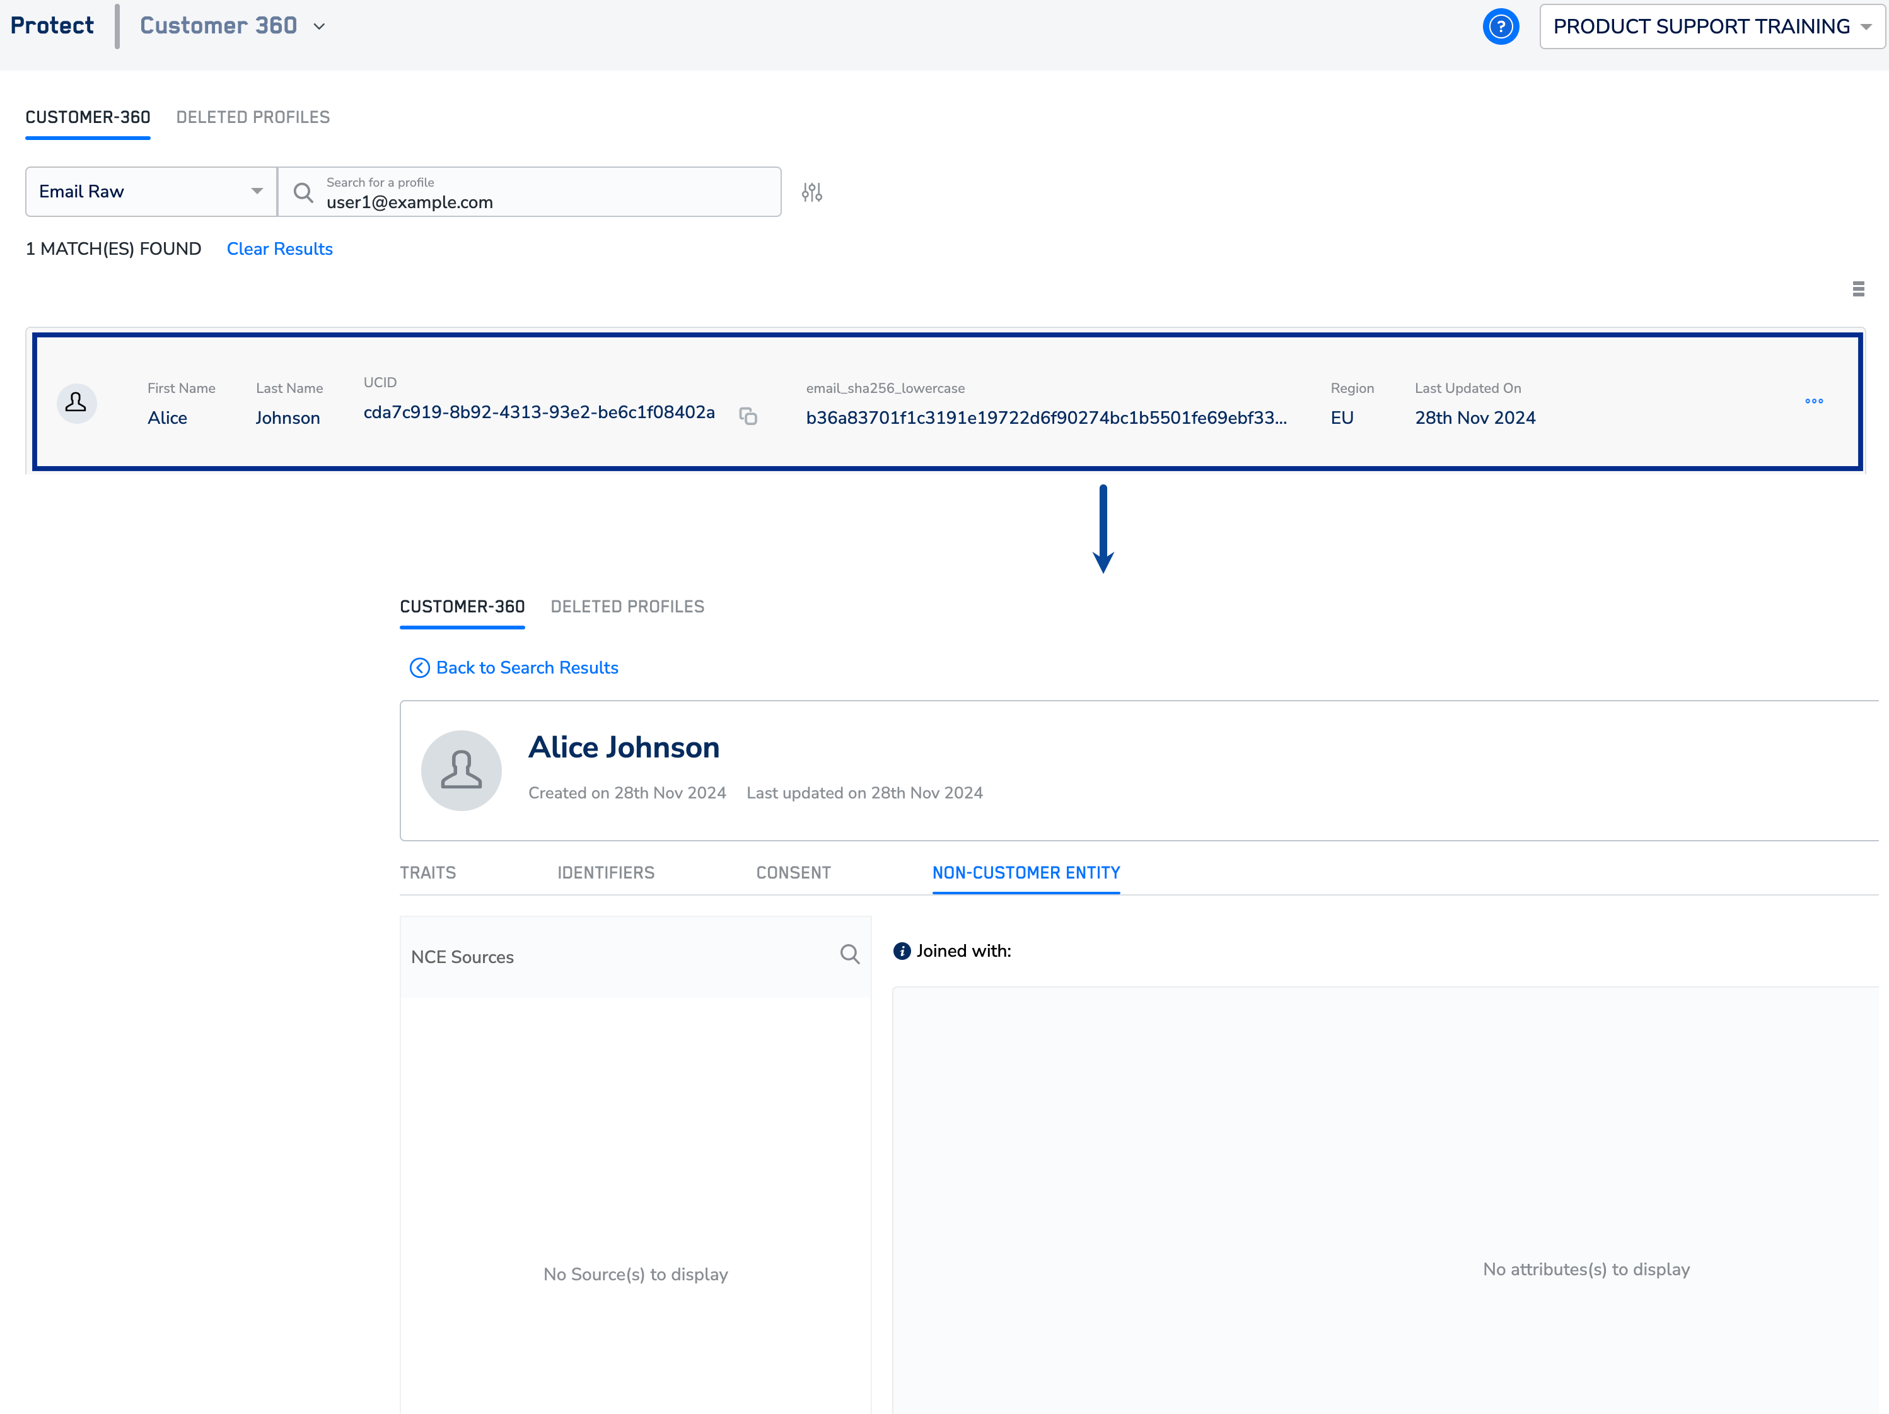Click the info icon beside Joined with
The width and height of the screenshot is (1889, 1414).
pyautogui.click(x=901, y=951)
